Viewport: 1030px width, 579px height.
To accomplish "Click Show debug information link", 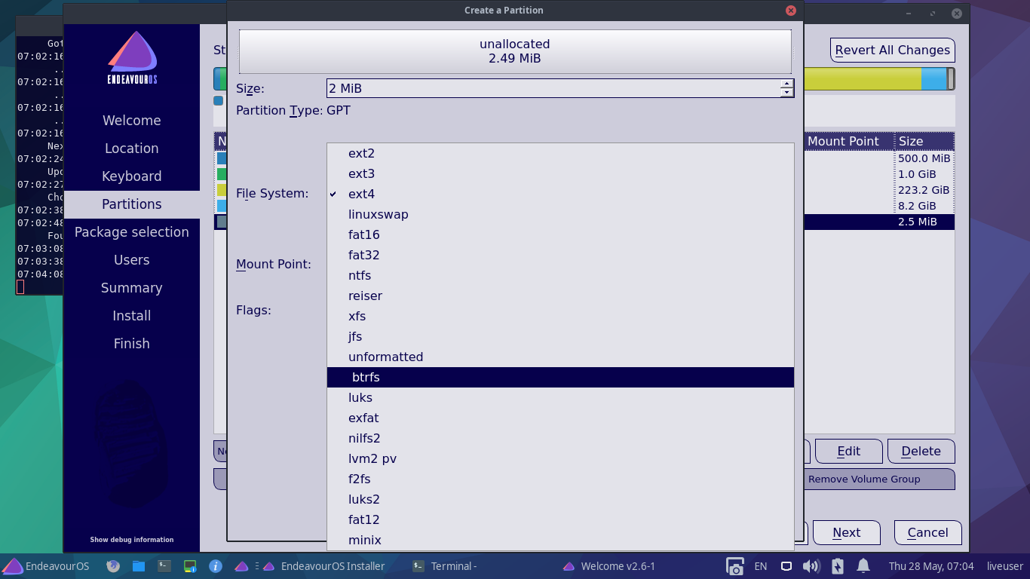I will pyautogui.click(x=132, y=540).
